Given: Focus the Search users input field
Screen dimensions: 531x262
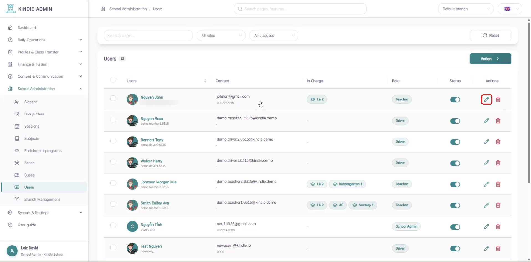Looking at the screenshot, I should pos(148,36).
